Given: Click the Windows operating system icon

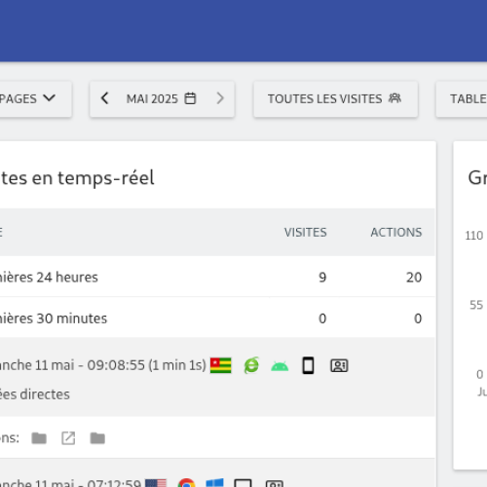Looking at the screenshot, I should (x=214, y=483).
